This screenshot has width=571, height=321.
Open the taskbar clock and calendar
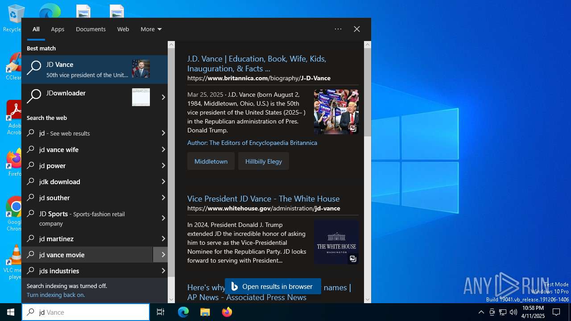(x=533, y=312)
